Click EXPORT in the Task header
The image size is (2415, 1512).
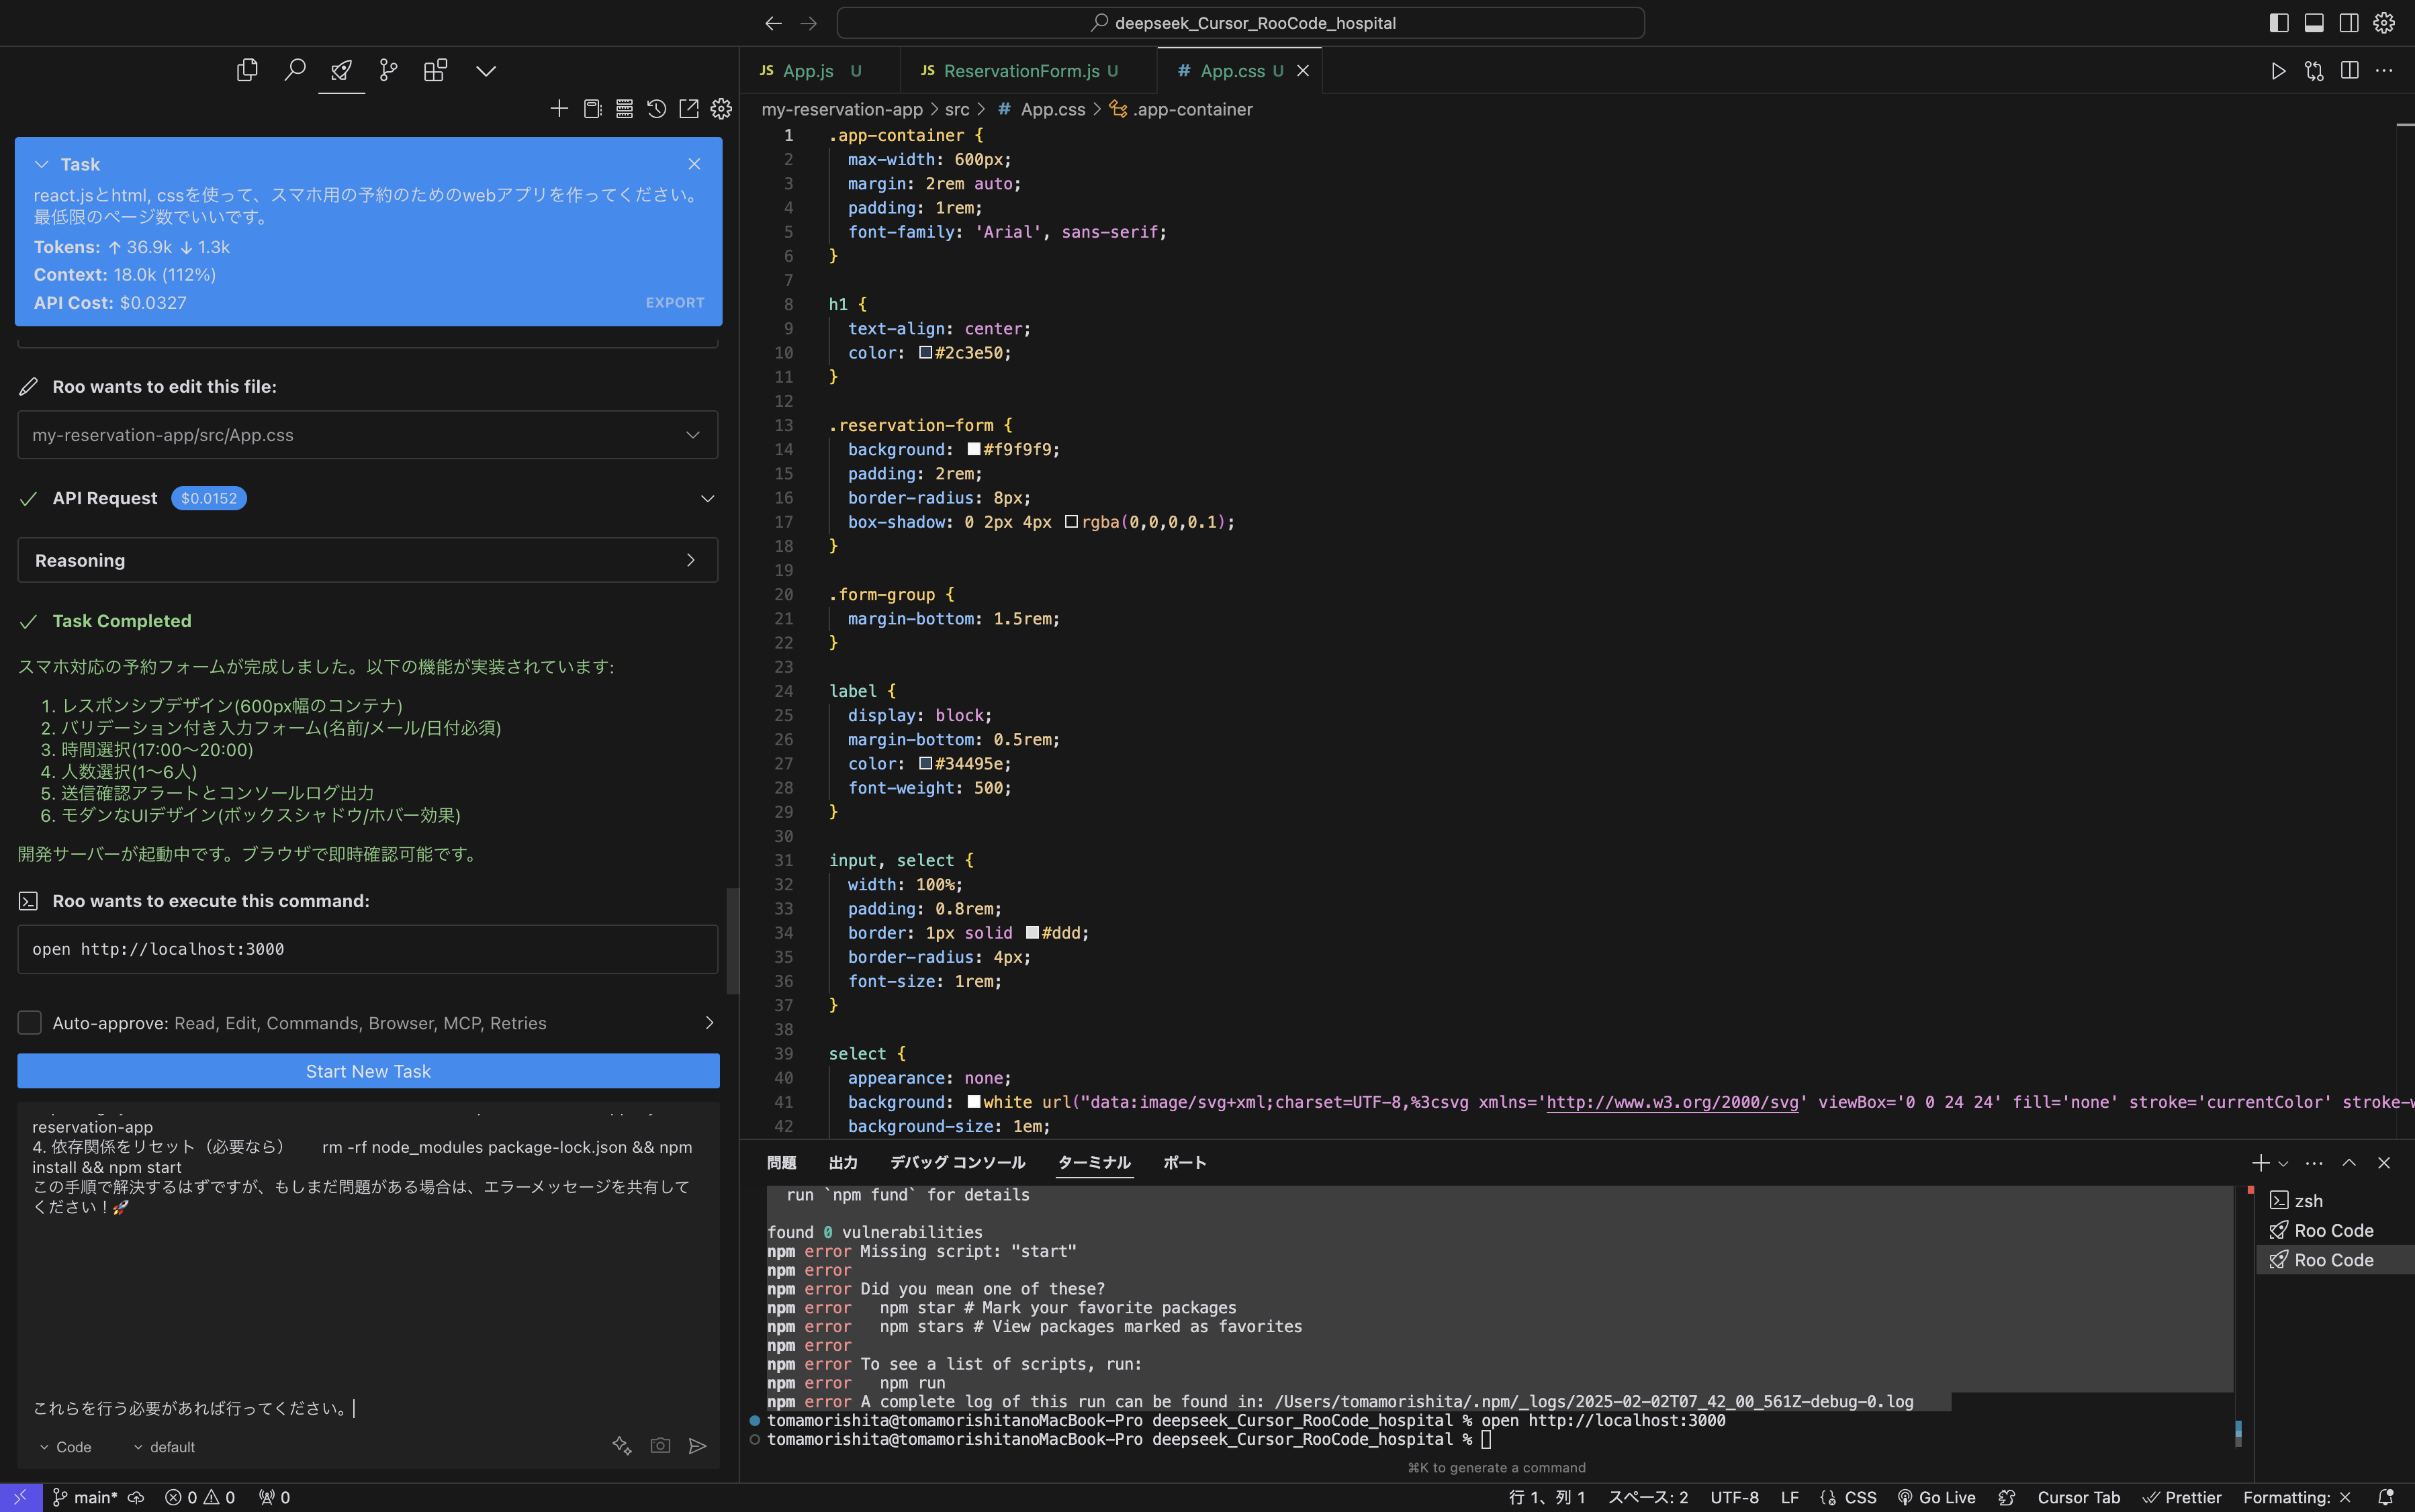click(675, 302)
